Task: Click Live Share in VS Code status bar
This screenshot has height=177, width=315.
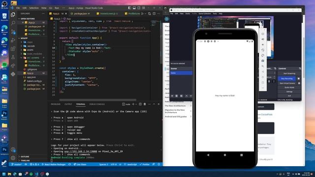Action: tap(80, 164)
